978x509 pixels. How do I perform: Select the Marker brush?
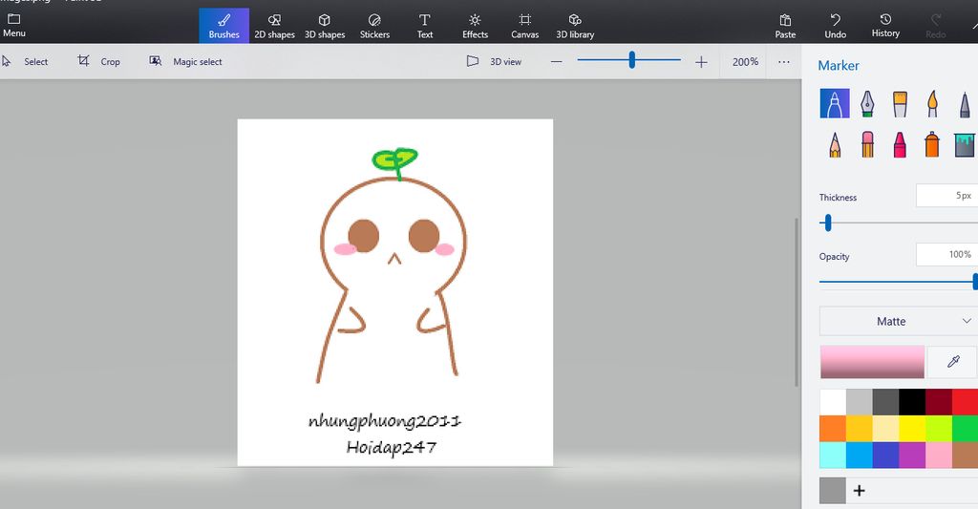tap(835, 103)
